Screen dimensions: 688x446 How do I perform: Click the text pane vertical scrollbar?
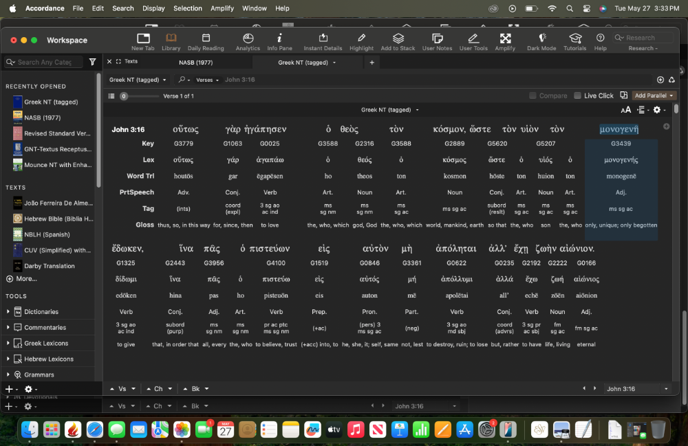coord(676,109)
